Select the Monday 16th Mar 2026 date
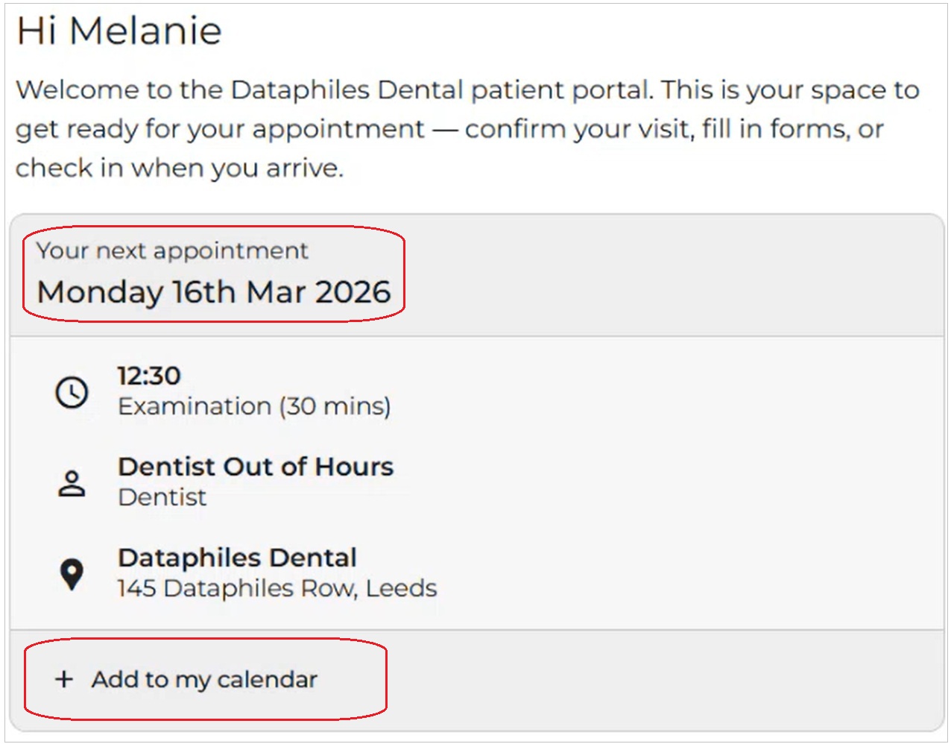This screenshot has width=951, height=744. tap(214, 292)
